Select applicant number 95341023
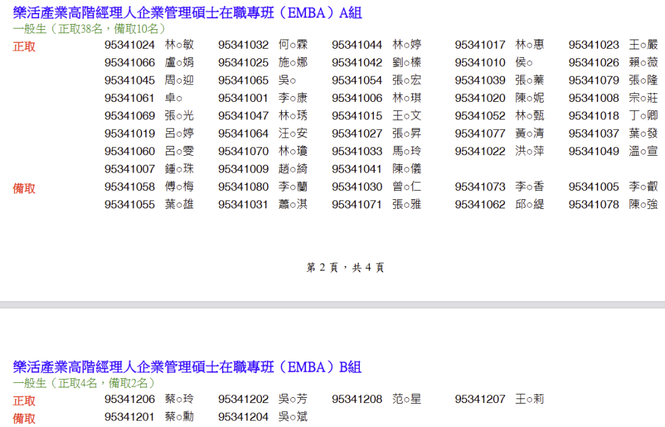 pos(594,45)
